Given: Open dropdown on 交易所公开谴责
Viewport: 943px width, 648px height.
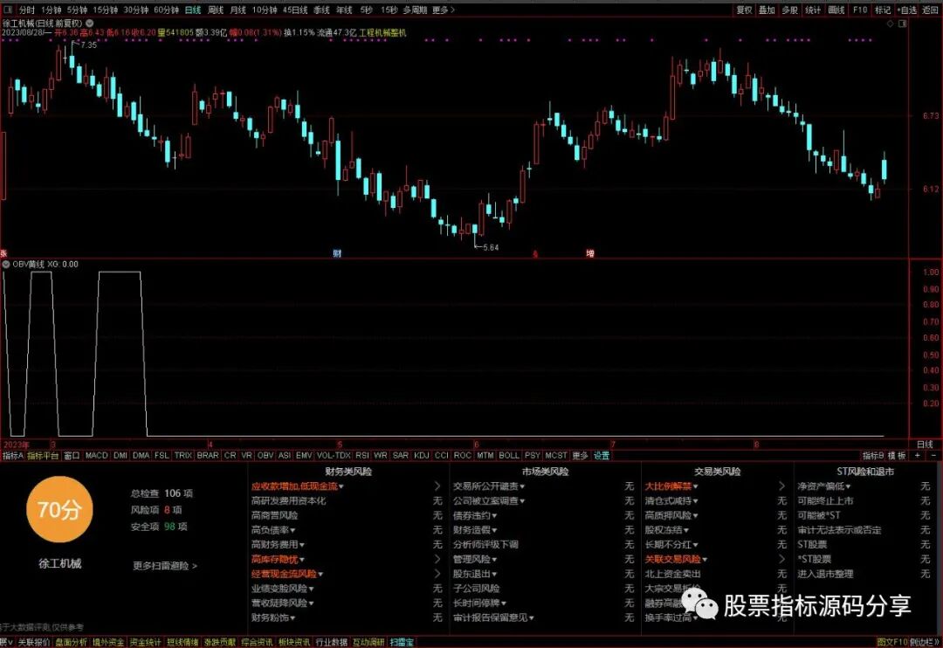Looking at the screenshot, I should [x=522, y=486].
